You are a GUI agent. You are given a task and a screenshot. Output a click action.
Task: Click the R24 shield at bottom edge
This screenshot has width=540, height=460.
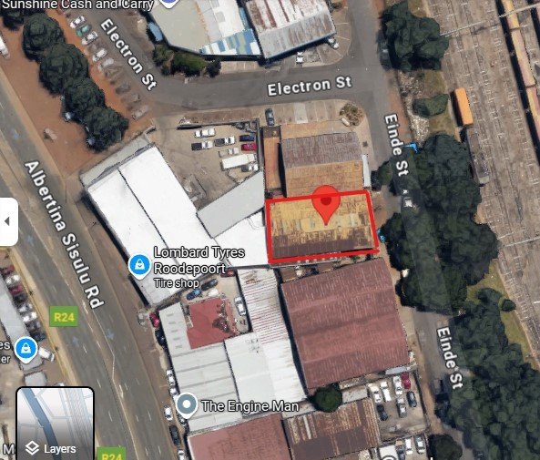point(111,455)
